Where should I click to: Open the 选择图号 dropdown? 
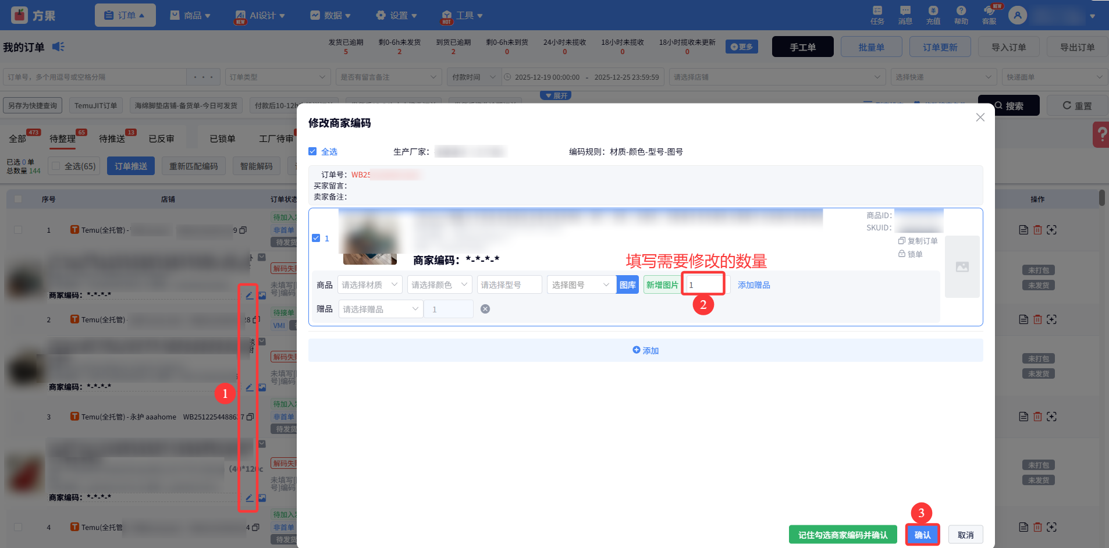[x=581, y=284]
